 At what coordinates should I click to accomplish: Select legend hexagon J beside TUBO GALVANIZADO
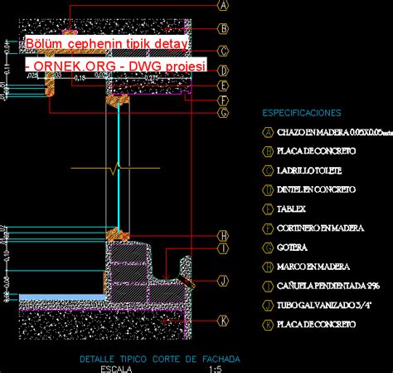pyautogui.click(x=268, y=306)
